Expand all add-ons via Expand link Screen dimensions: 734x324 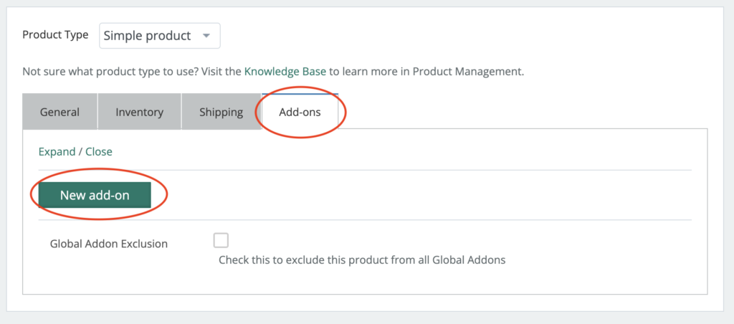pos(57,151)
